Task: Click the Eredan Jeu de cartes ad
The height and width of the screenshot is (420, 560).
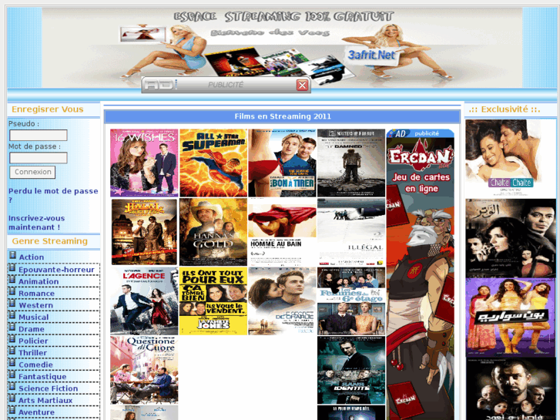Action: tap(420, 274)
